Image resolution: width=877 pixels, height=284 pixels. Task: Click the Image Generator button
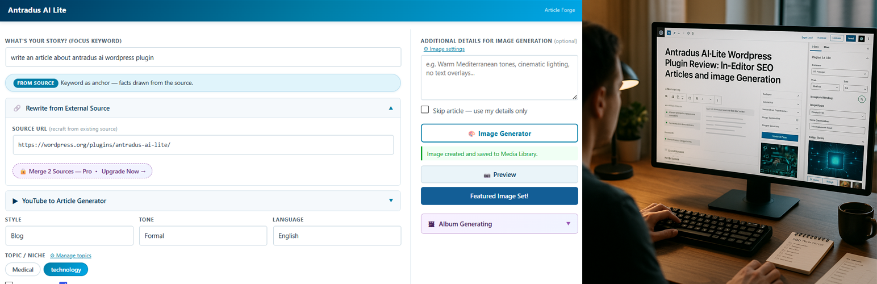(499, 133)
